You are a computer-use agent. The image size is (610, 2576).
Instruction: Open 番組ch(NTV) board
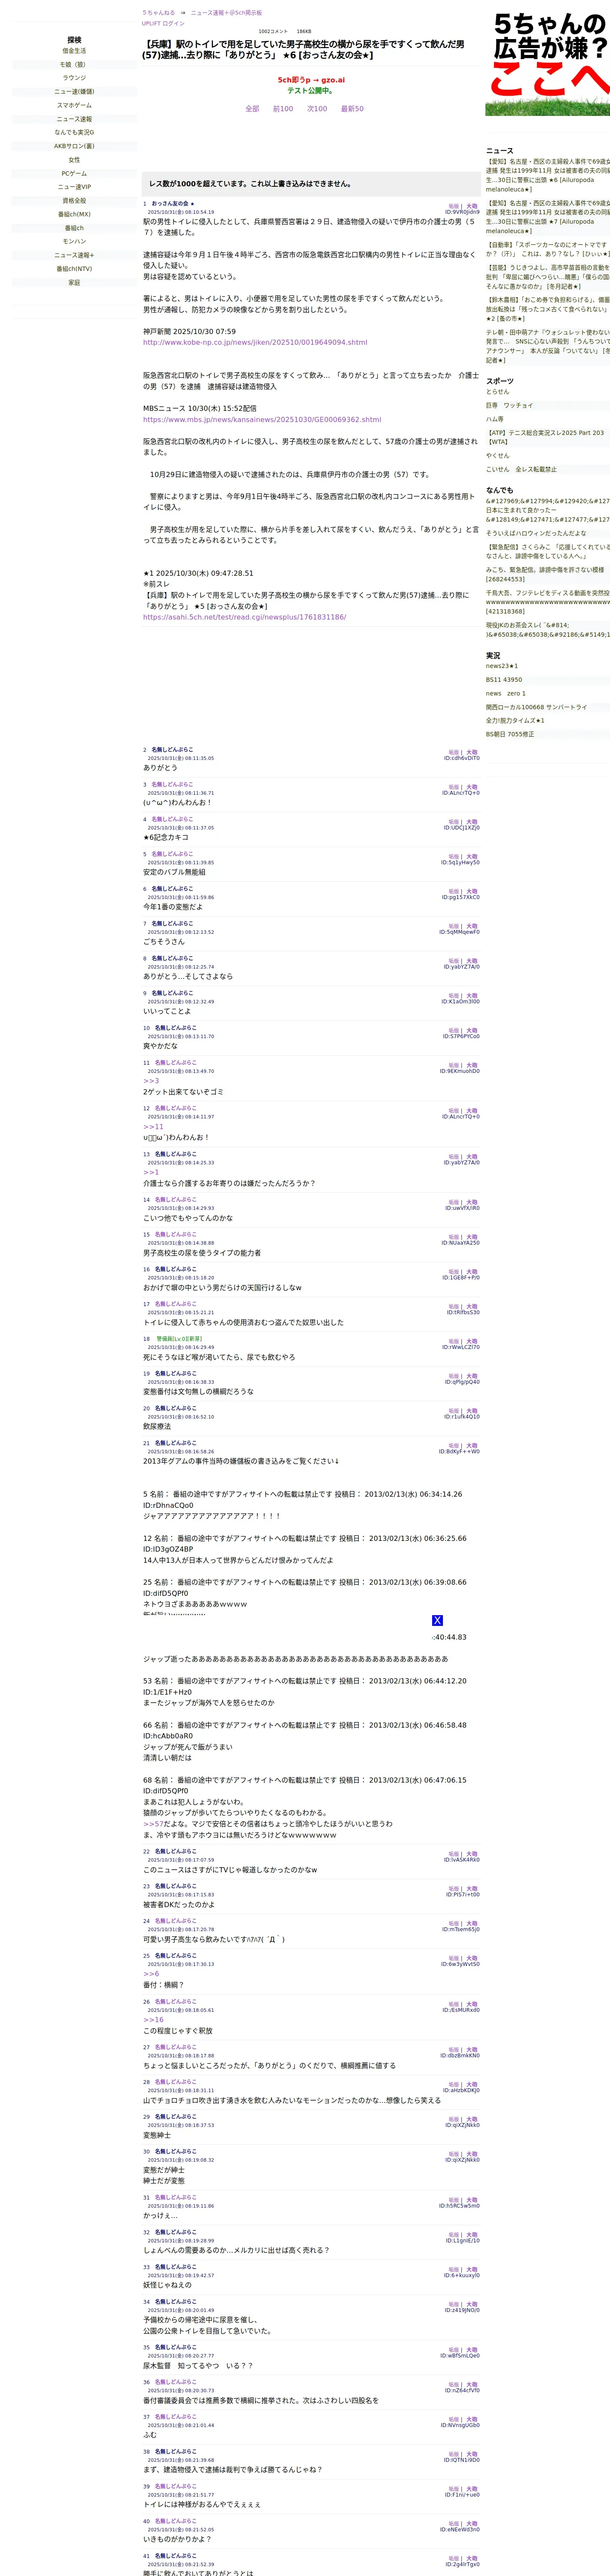[x=74, y=269]
